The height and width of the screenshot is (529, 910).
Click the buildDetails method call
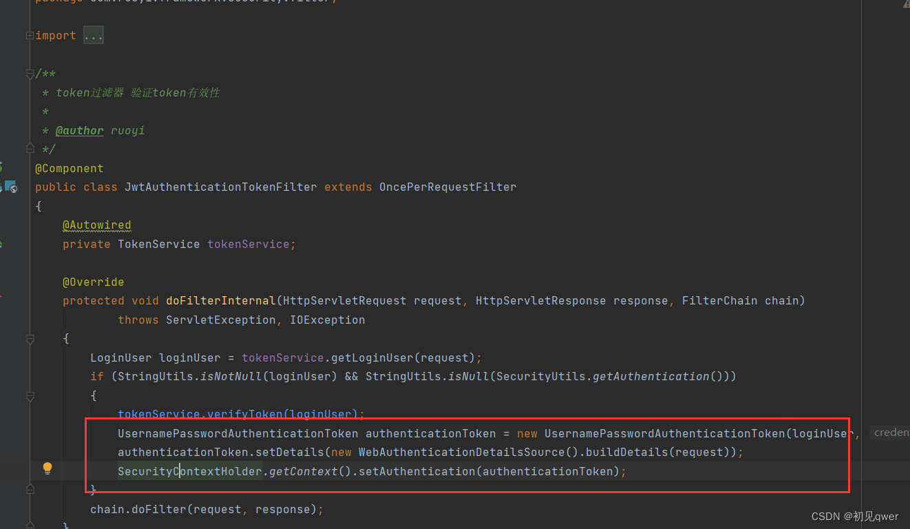pos(624,453)
